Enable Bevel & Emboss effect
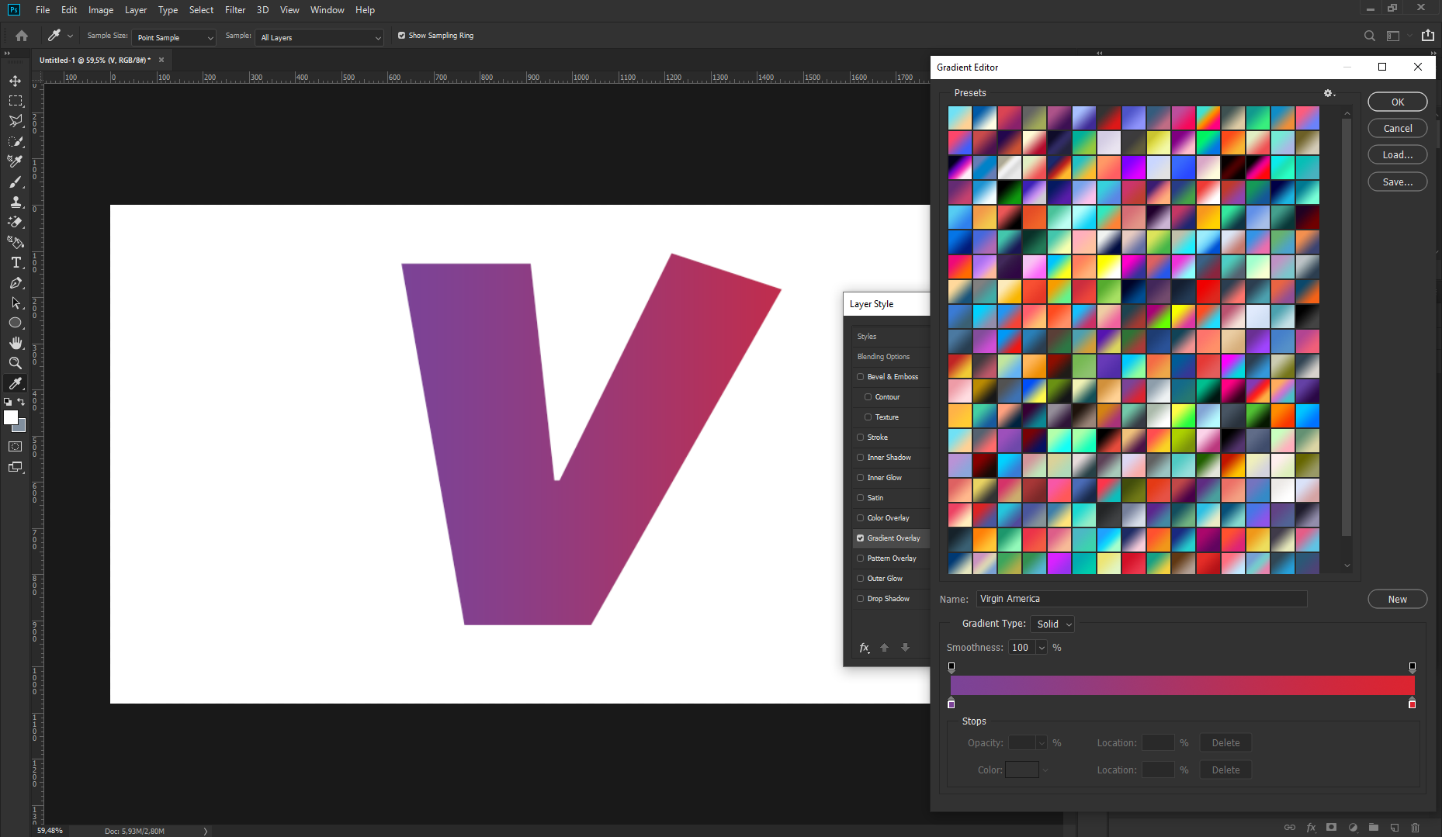Viewport: 1442px width, 837px height. coord(860,377)
